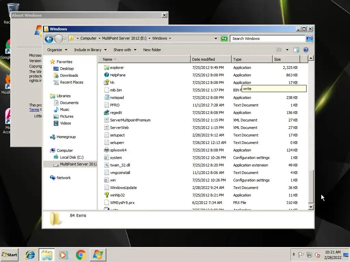Launch Google Chrome from the taskbar
Screen dimensions: 350x262
pyautogui.click(x=81, y=255)
